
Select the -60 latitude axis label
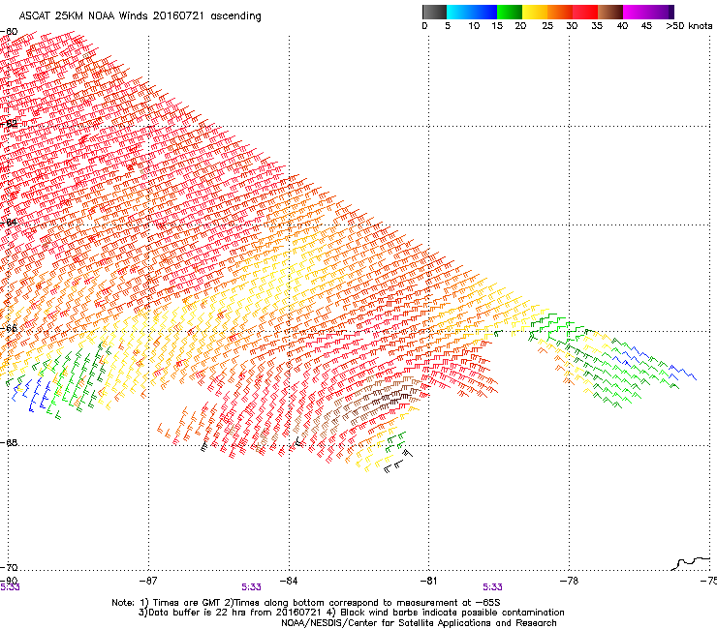(9, 32)
